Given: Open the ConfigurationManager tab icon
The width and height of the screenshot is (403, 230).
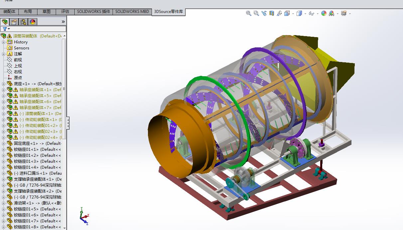Looking at the screenshot, I should point(23,22).
